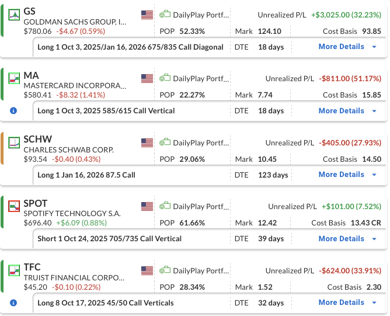The image size is (390, 316).
Task: Select the SPOT 705/735 Call Vertical position
Action: [109, 238]
